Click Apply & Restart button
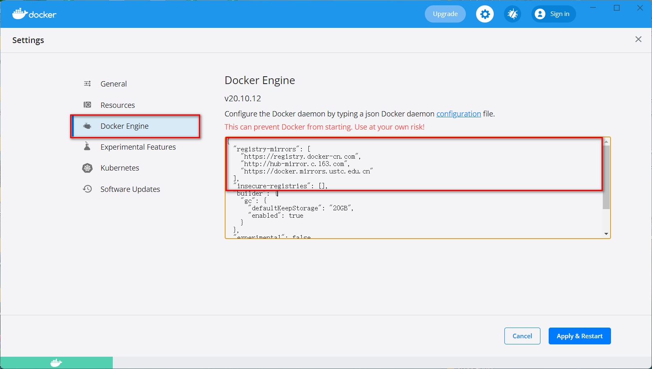This screenshot has width=652, height=369. pyautogui.click(x=580, y=336)
